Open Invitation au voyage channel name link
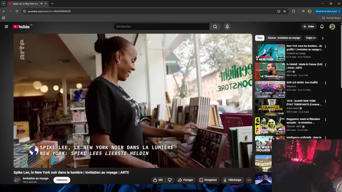Image resolution: width=342 pixels, height=192 pixels. click(x=36, y=178)
